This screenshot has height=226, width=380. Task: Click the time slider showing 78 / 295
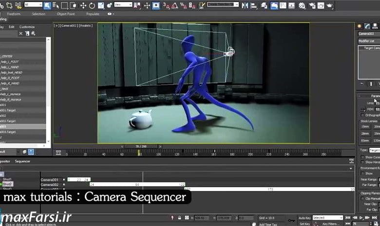pyautogui.click(x=141, y=146)
